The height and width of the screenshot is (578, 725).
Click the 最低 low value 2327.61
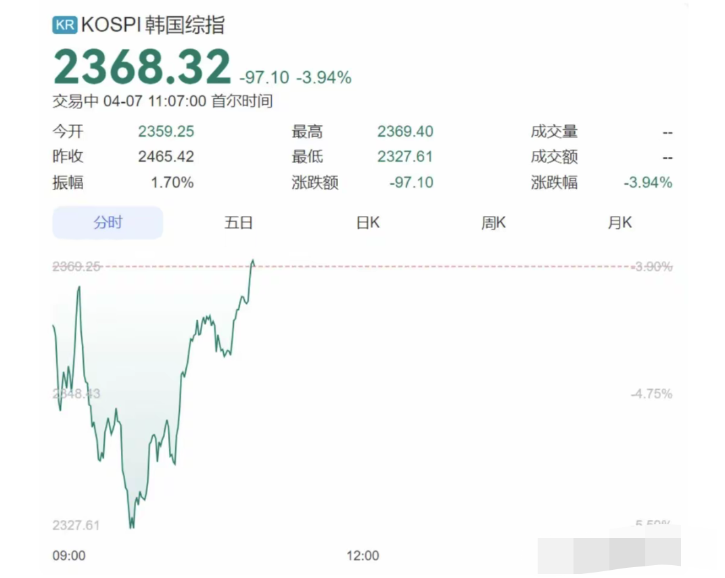pos(405,157)
